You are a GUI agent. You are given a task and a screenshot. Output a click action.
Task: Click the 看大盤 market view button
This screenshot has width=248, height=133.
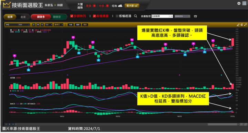click(x=132, y=6)
